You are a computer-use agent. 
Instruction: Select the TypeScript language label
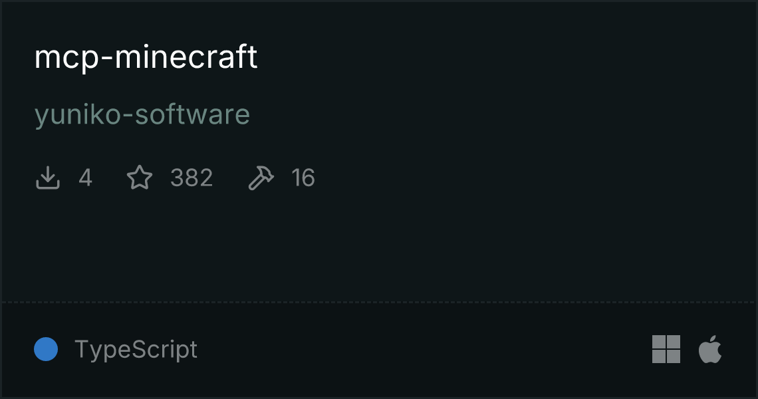(136, 349)
